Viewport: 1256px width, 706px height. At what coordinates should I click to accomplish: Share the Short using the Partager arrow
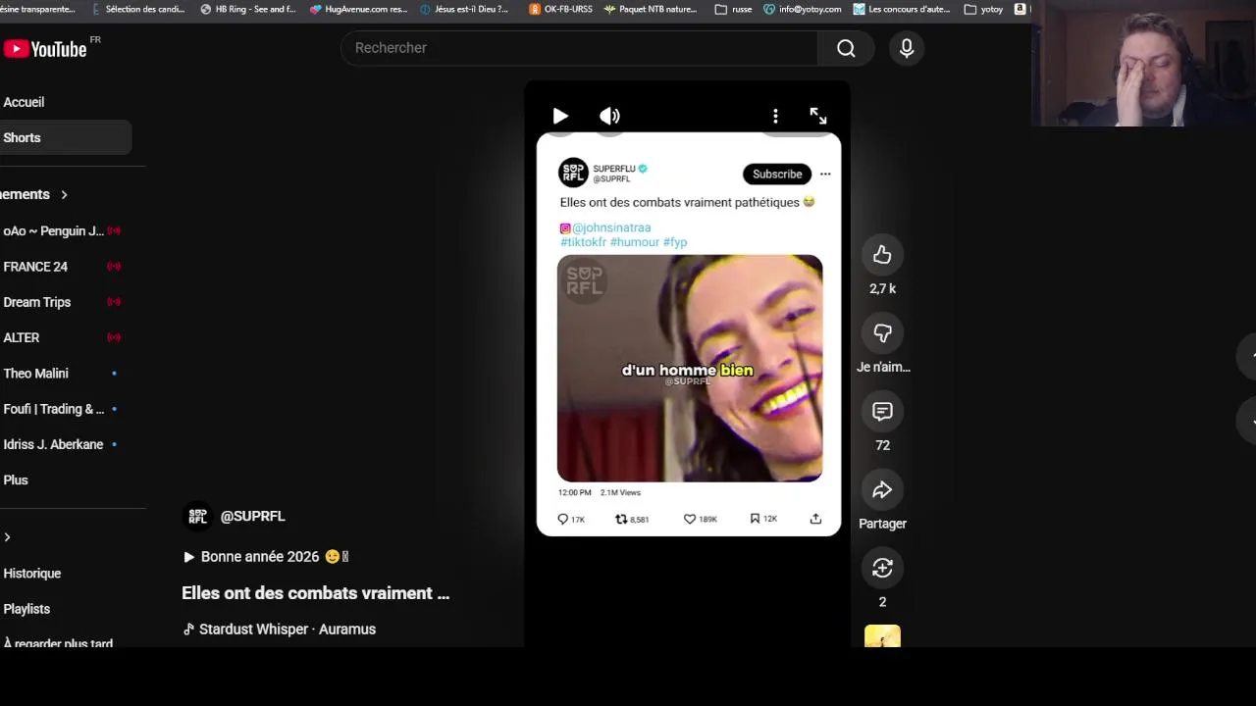pyautogui.click(x=882, y=489)
